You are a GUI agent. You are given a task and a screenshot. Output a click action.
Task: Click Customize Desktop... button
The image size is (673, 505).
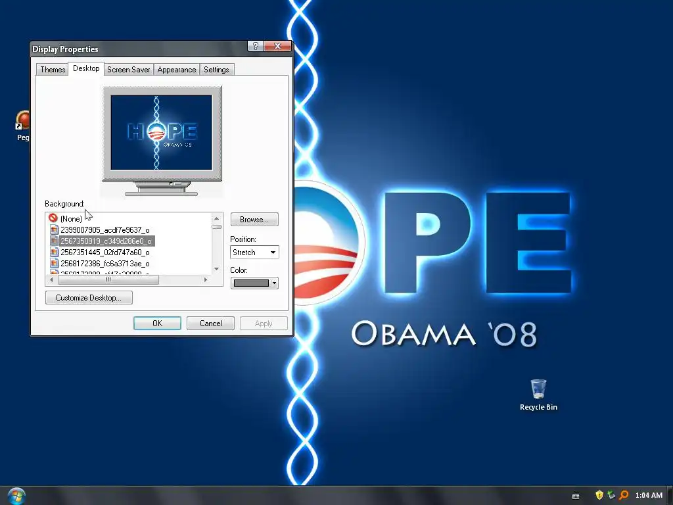point(89,298)
